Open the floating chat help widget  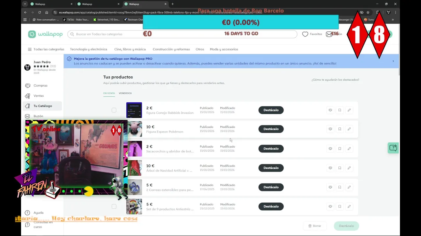(x=393, y=148)
